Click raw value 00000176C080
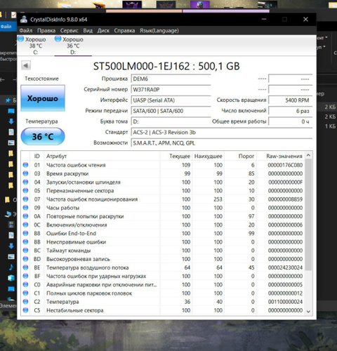This screenshot has width=337, height=351. coord(285,165)
